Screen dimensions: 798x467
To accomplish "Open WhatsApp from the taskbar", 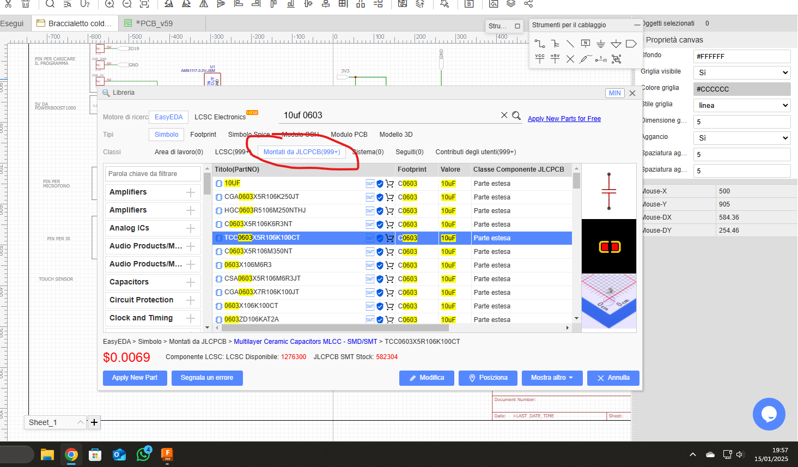I will point(144,454).
